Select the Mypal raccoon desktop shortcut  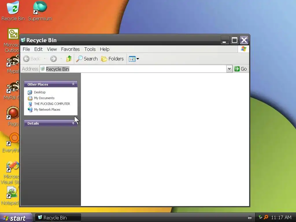13,64
